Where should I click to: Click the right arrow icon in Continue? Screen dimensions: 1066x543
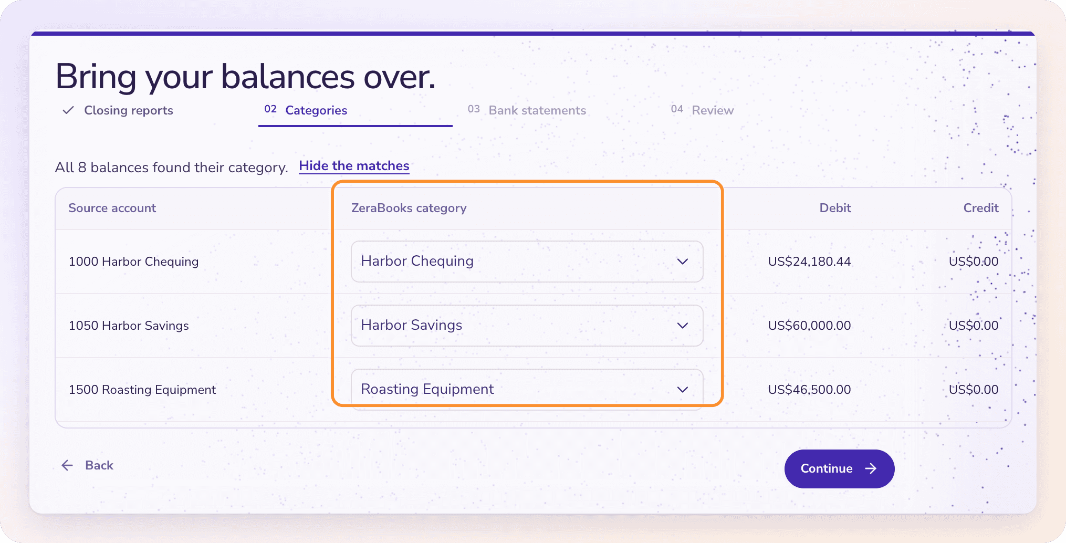(x=871, y=468)
